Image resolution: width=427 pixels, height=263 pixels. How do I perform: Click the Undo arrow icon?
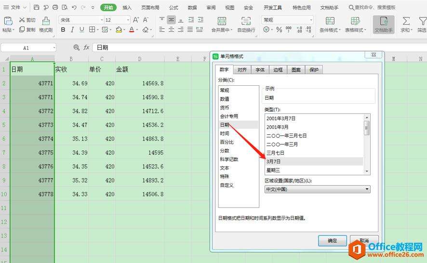pos(74,8)
